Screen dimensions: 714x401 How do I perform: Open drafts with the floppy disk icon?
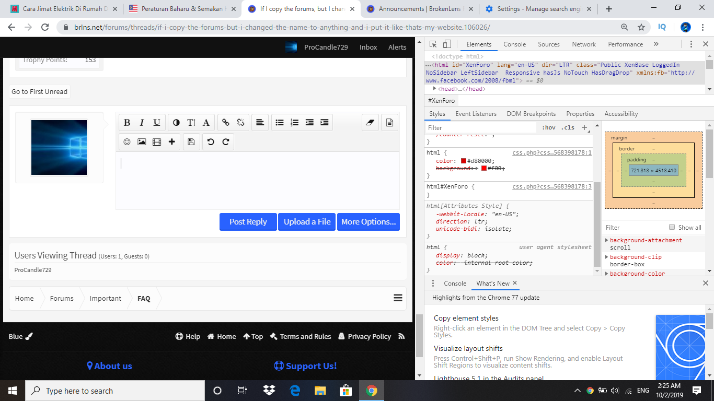(191, 142)
